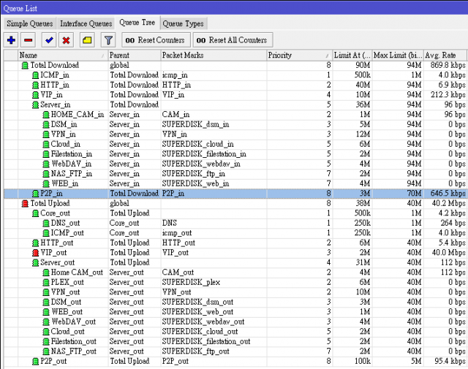The width and height of the screenshot is (468, 369).
Task: Click packet mark SUPERDISK_filestation_out
Action: click(x=206, y=341)
